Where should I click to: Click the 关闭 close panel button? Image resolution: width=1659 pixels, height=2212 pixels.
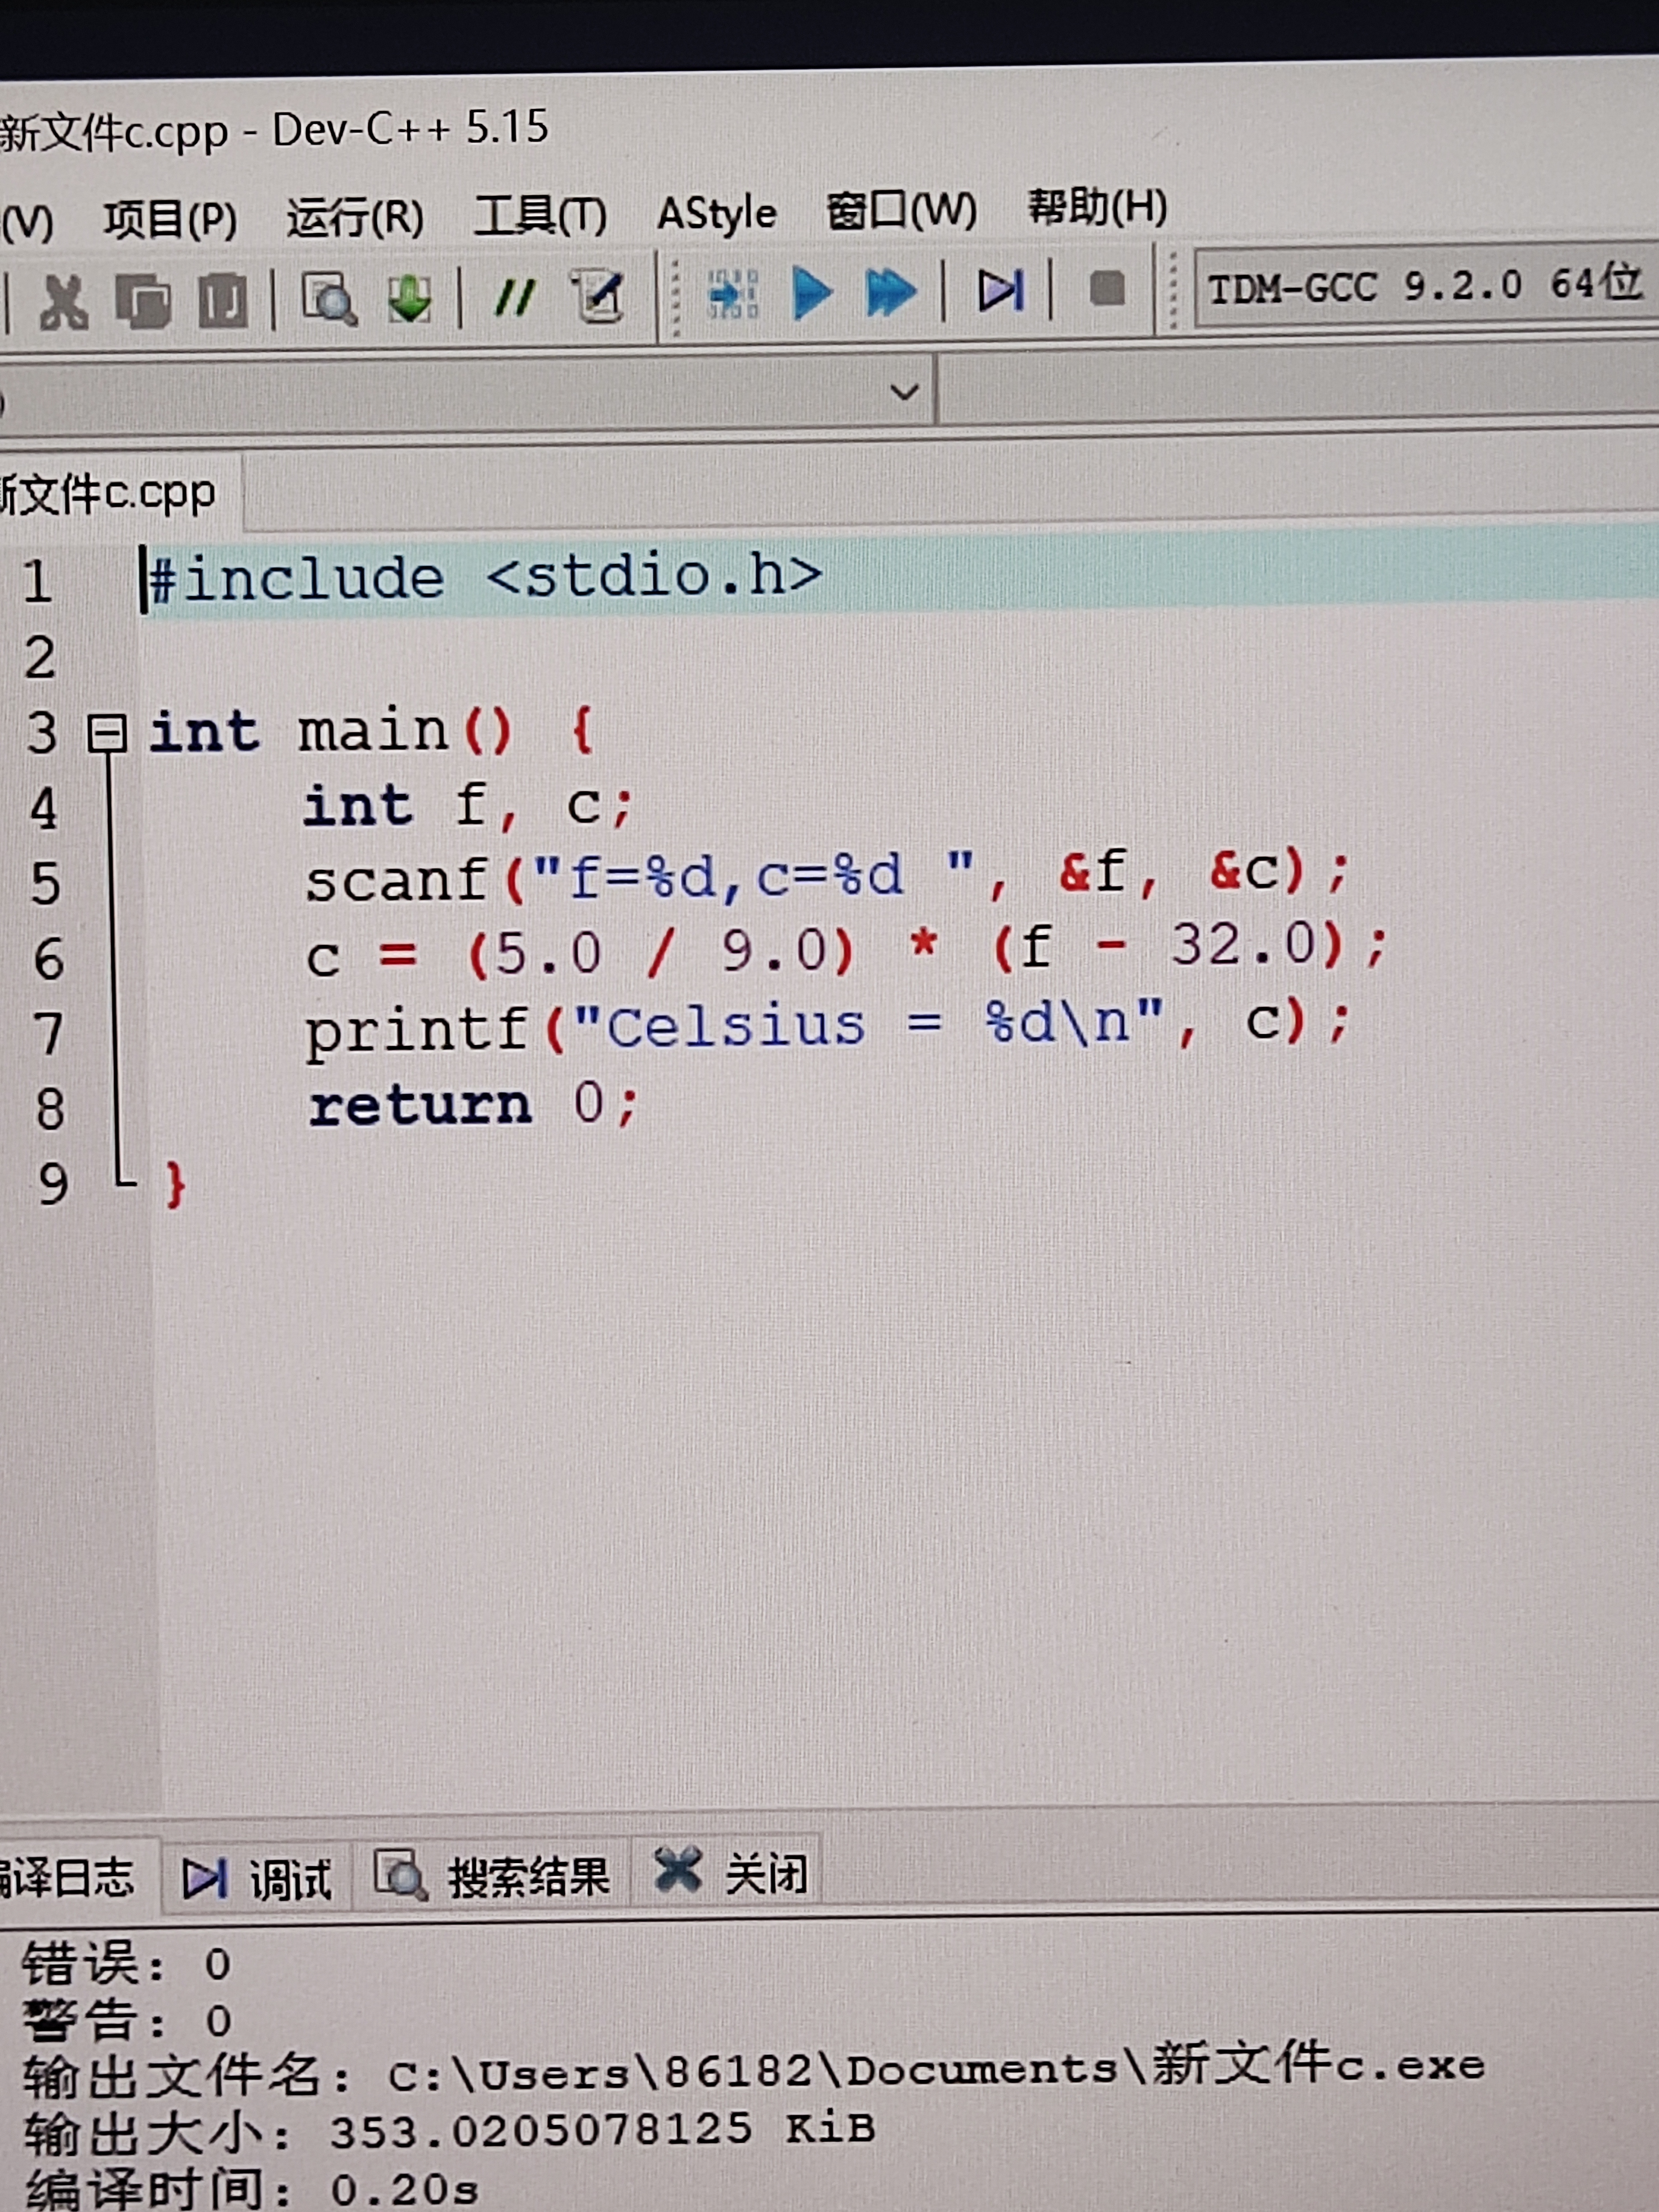click(731, 1872)
